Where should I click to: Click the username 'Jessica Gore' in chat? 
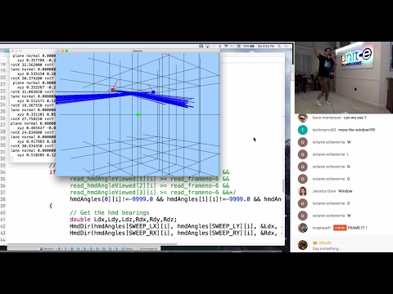324,191
